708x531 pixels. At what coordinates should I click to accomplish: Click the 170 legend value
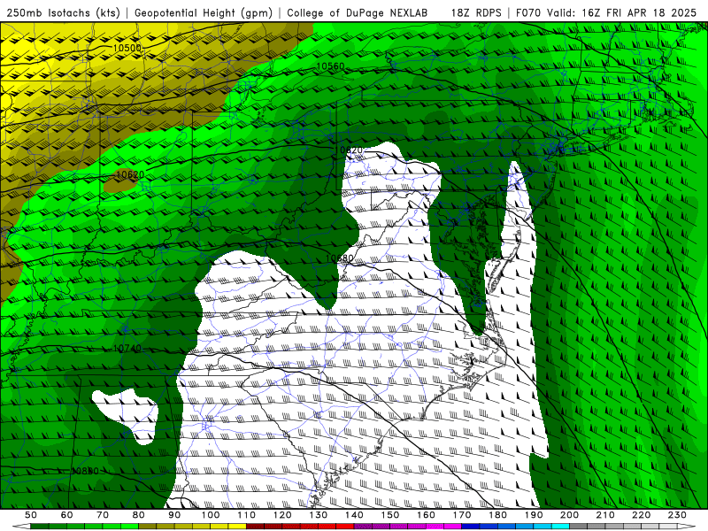[462, 515]
